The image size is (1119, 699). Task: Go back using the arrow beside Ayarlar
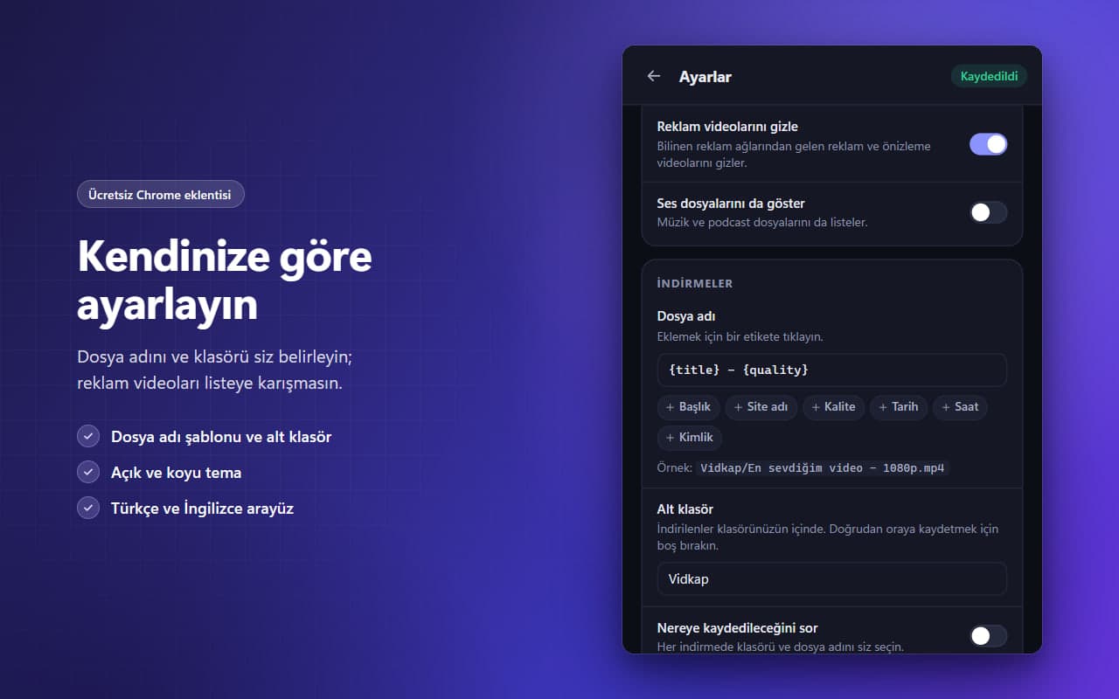tap(653, 76)
